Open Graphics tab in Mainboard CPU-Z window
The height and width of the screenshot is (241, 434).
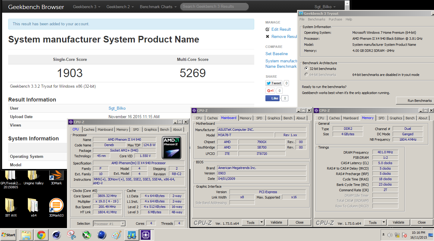(274, 118)
